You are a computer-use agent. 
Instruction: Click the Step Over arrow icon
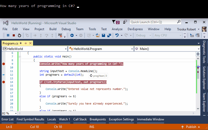[x=47, y=35]
